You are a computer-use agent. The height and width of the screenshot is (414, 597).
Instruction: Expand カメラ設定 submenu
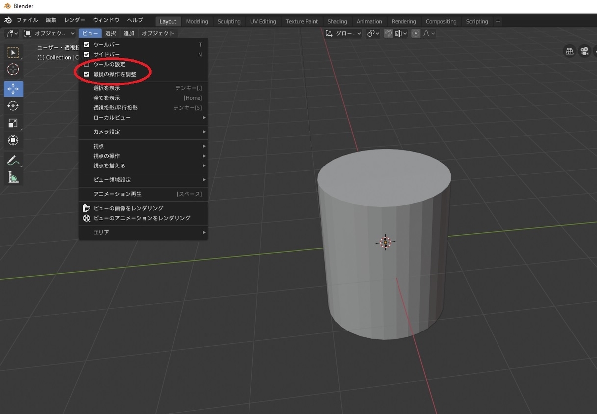click(x=143, y=132)
